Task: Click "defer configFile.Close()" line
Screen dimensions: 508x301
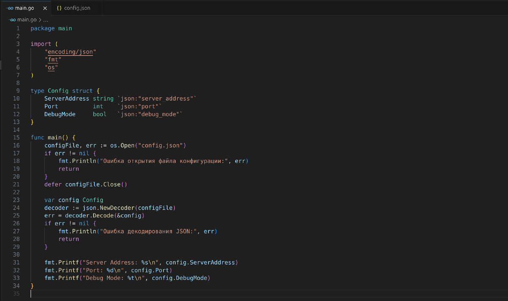Action: [x=86, y=184]
